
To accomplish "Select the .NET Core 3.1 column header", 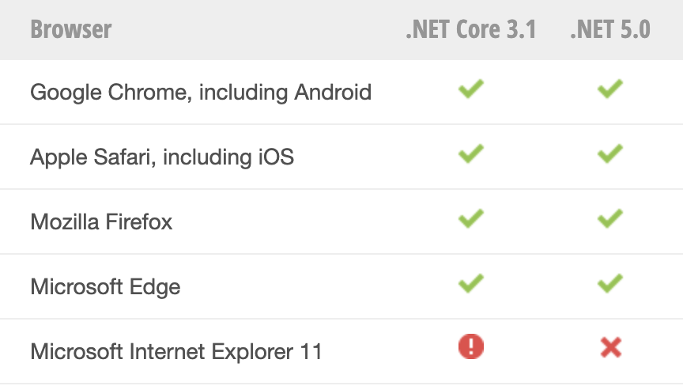I will click(471, 29).
